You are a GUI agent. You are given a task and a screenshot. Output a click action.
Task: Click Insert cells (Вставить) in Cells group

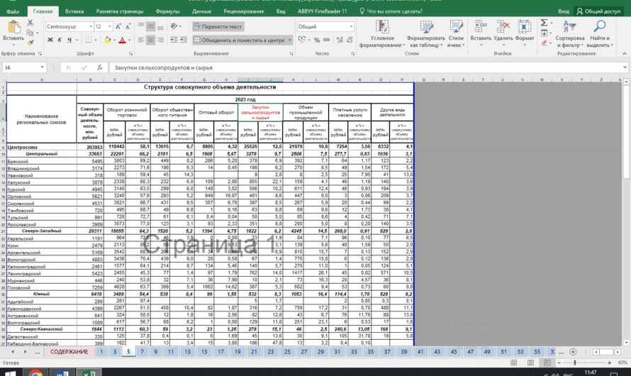[x=481, y=32]
